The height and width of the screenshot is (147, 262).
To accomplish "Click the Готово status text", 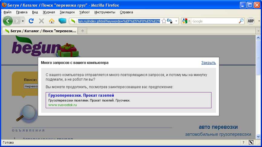I will [8, 143].
